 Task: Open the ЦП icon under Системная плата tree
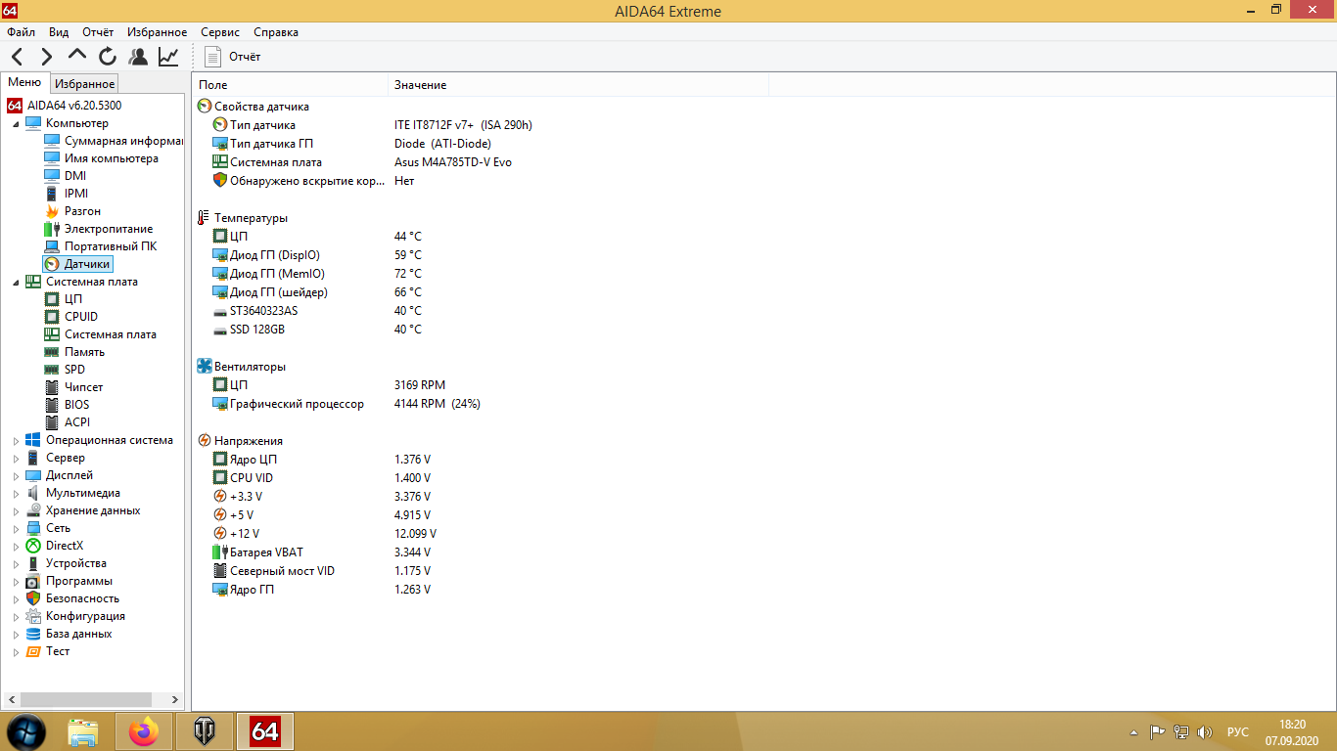52,299
